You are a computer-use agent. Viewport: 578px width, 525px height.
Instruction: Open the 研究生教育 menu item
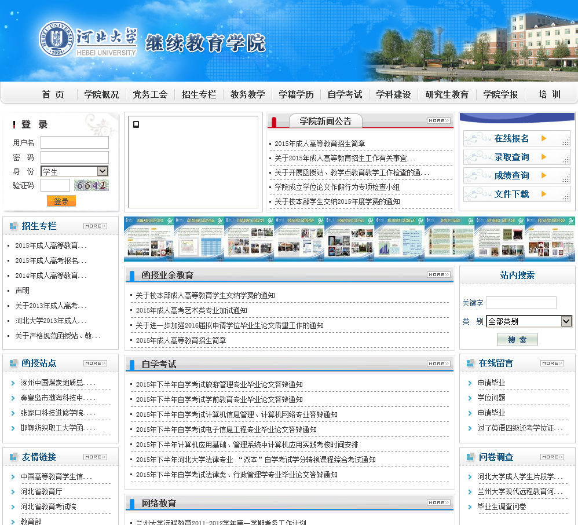(x=447, y=95)
